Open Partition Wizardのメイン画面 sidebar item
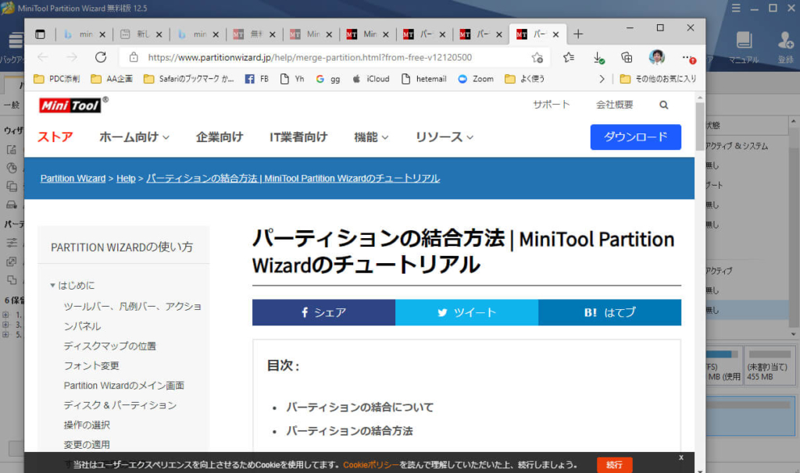Screen dimensions: 800x473 click(x=124, y=386)
